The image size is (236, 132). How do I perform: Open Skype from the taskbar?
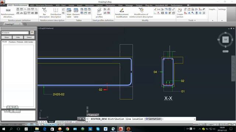click(x=98, y=129)
